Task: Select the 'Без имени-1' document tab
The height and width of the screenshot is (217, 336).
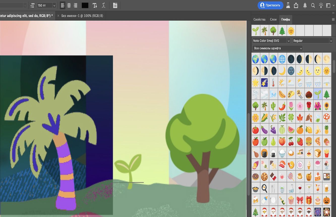Action: click(82, 16)
